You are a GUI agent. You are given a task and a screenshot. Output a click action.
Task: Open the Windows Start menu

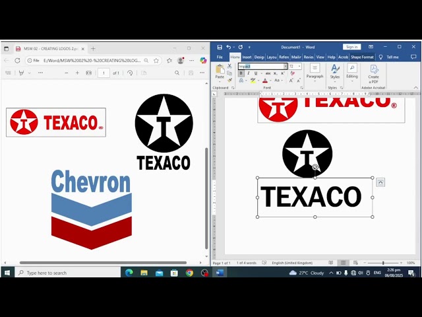7,273
